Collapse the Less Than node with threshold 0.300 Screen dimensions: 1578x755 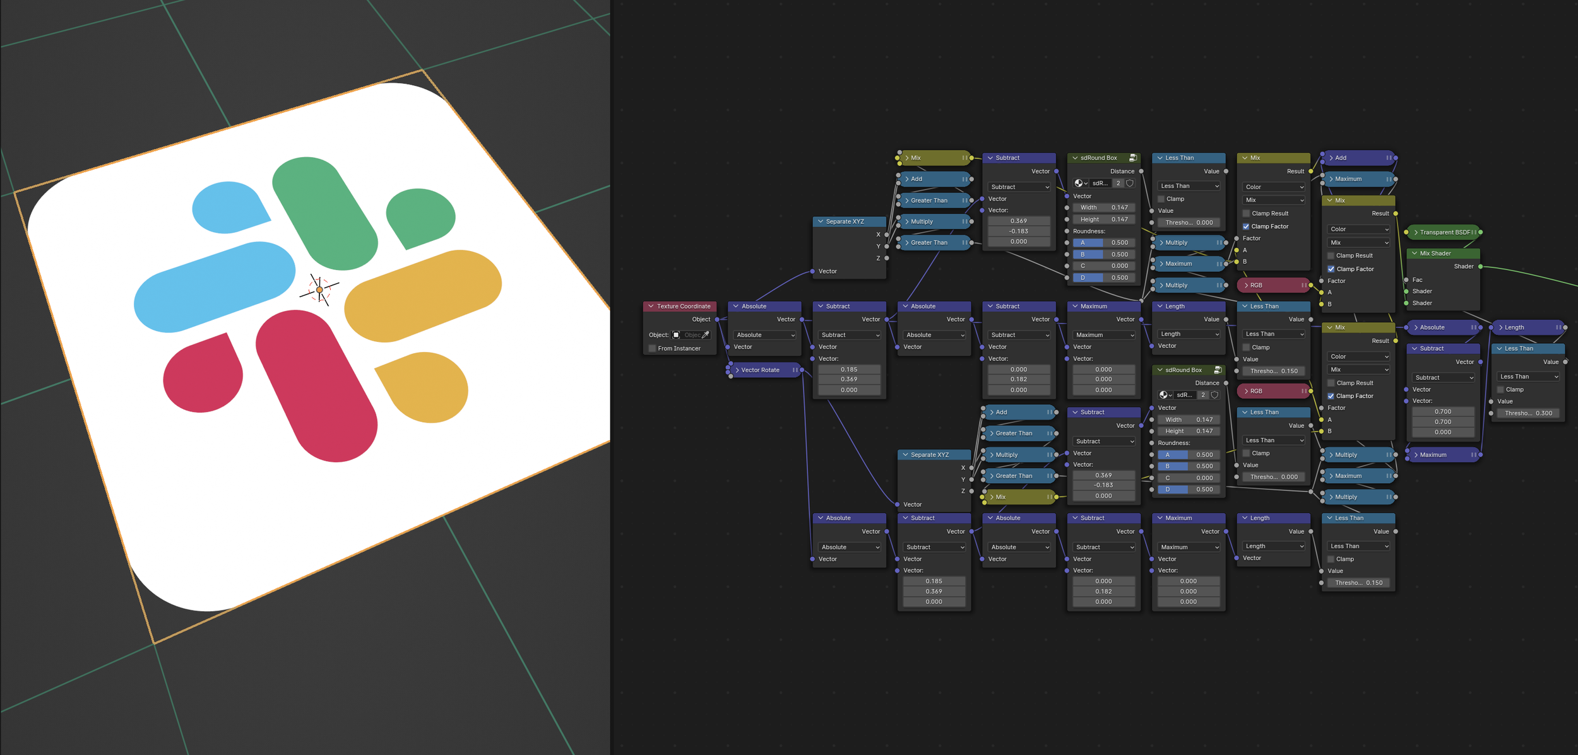tap(1499, 348)
